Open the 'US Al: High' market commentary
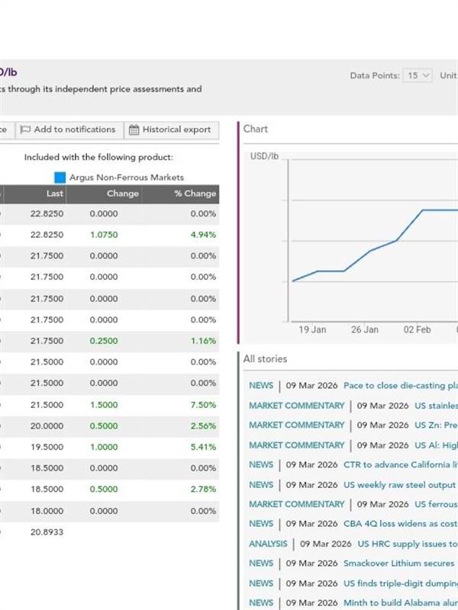Screen dimensions: 458x610 point(436,445)
